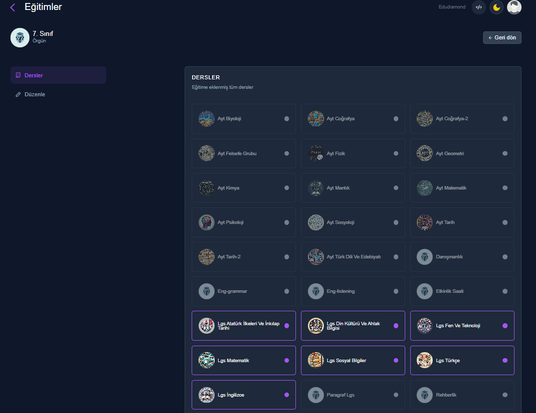Click the DERSLER section heading

[206, 77]
